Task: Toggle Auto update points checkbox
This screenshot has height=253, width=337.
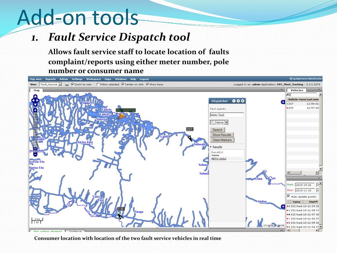Action: coord(288,196)
